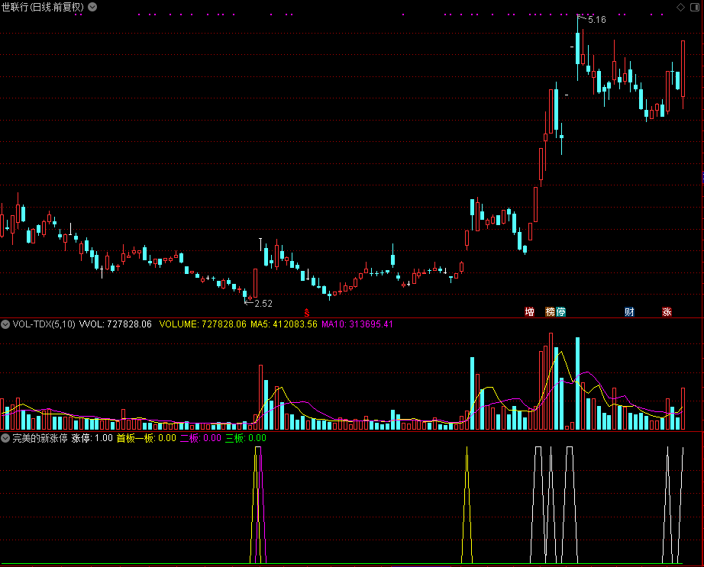This screenshot has width=704, height=567.
Task: Click the orange 榜 event marker
Action: 550,312
